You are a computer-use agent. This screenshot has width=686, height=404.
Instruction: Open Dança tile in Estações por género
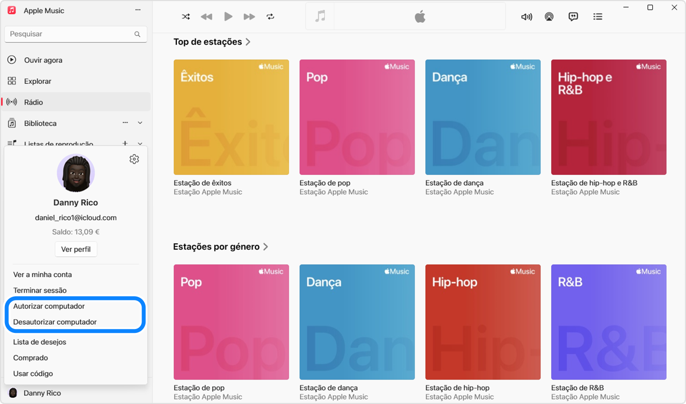pos(357,322)
